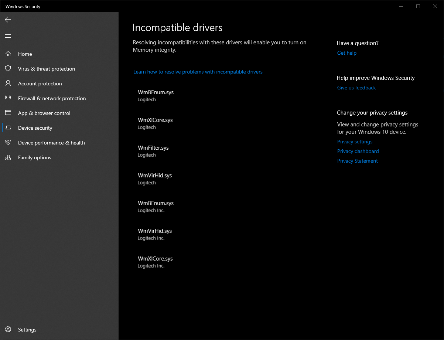Visit the Privacy dashboard link
444x340 pixels.
[358, 152]
